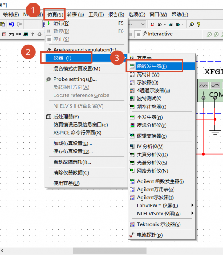Open the 选项(O) menu in menu bar

137,14
